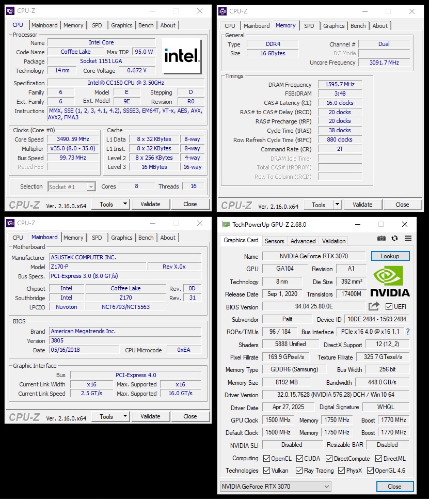Click the Driver Version field in GPU-Z
Screen dimensions: 429x499
(x=336, y=395)
